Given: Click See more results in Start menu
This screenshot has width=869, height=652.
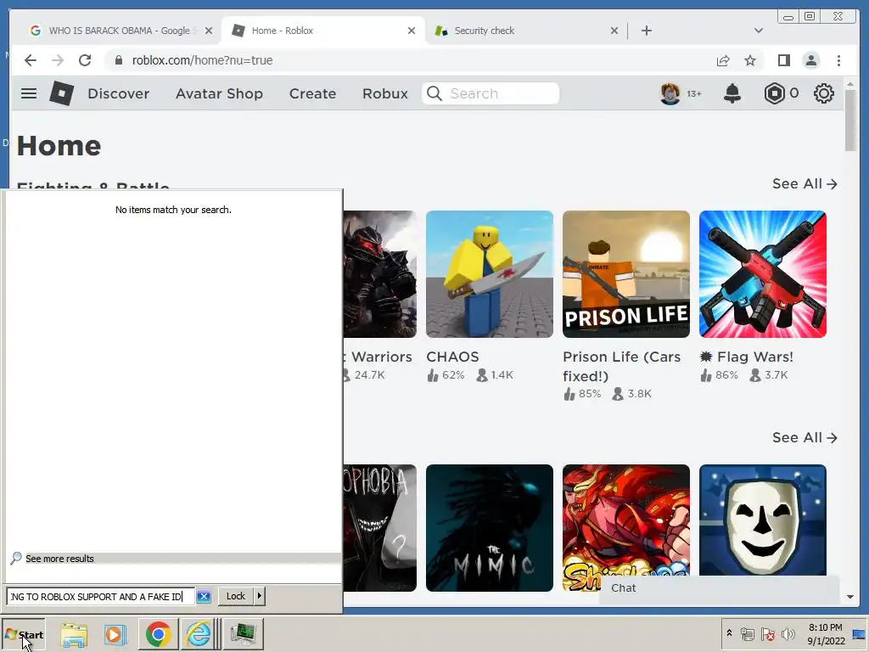Looking at the screenshot, I should pos(60,559).
